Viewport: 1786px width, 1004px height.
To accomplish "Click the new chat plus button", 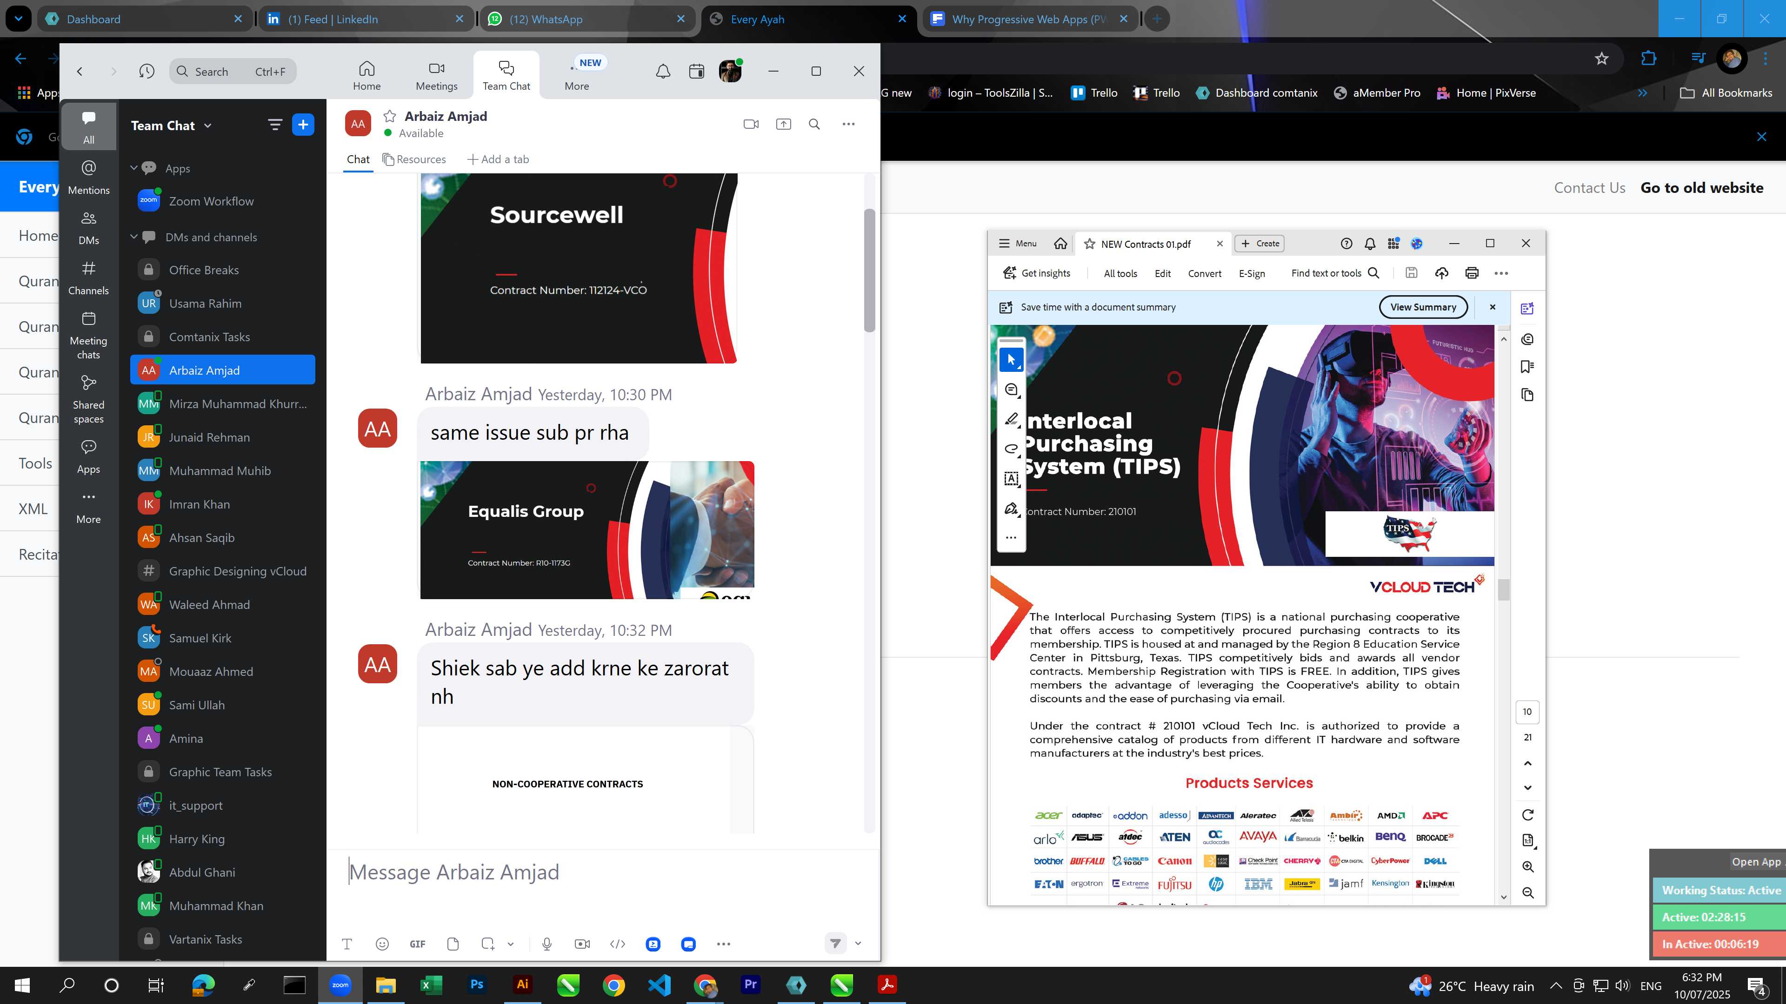I will tap(303, 125).
